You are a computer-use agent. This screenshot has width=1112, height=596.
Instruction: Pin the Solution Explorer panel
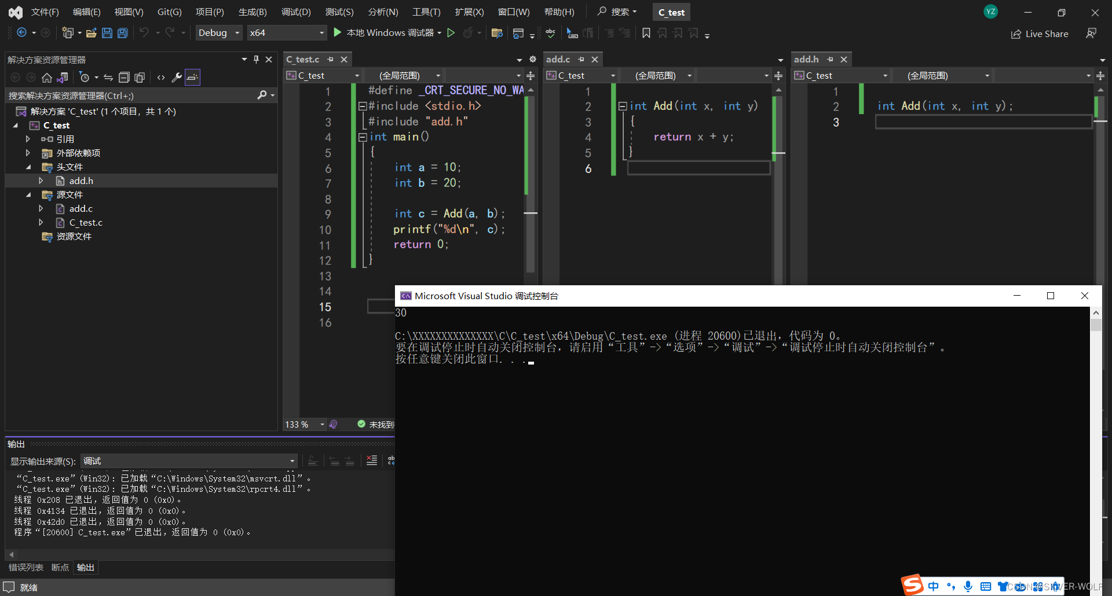point(256,59)
